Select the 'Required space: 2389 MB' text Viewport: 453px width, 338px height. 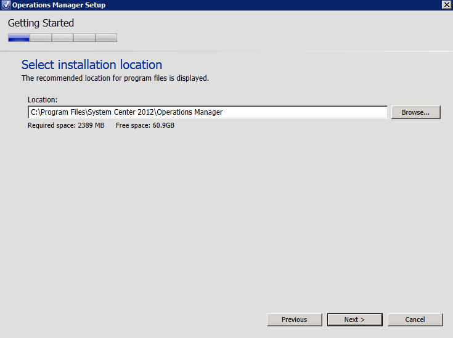pos(66,125)
